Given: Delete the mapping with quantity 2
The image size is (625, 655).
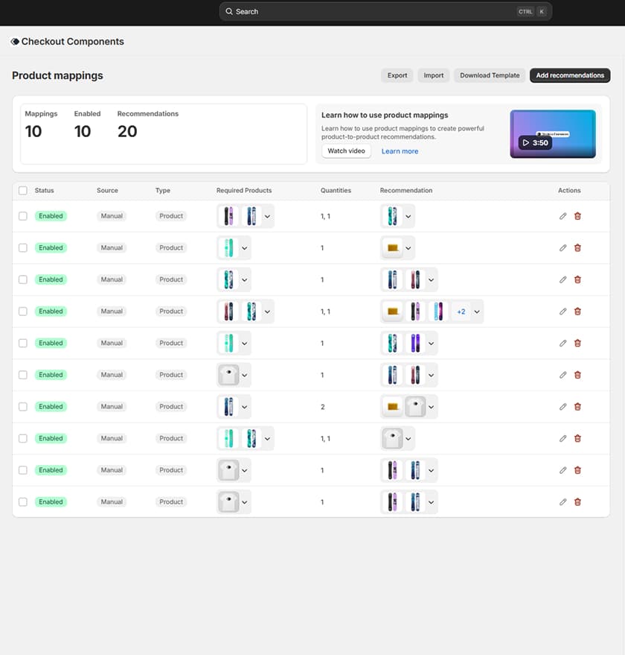Looking at the screenshot, I should point(578,406).
